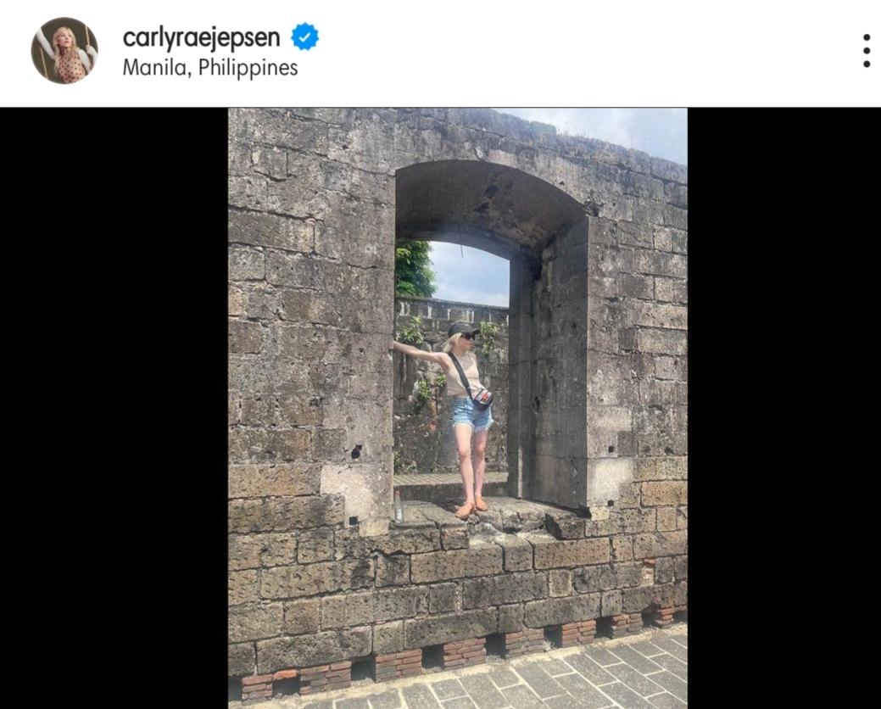Tap the green tree seen through arch
Image resolution: width=881 pixels, height=709 pixels.
click(414, 269)
